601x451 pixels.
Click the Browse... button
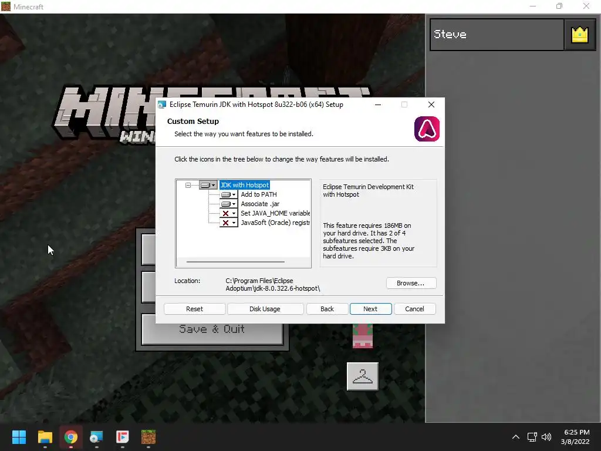pyautogui.click(x=411, y=283)
